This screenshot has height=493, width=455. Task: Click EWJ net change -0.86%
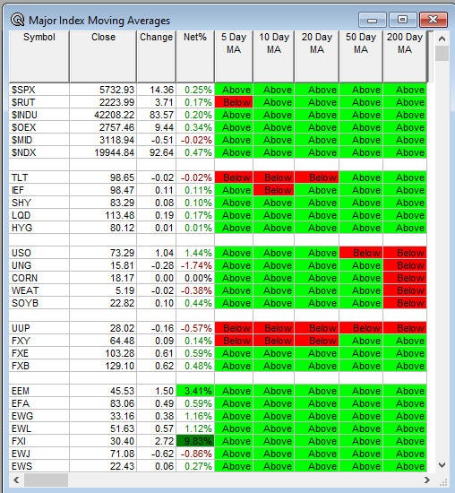tap(196, 454)
